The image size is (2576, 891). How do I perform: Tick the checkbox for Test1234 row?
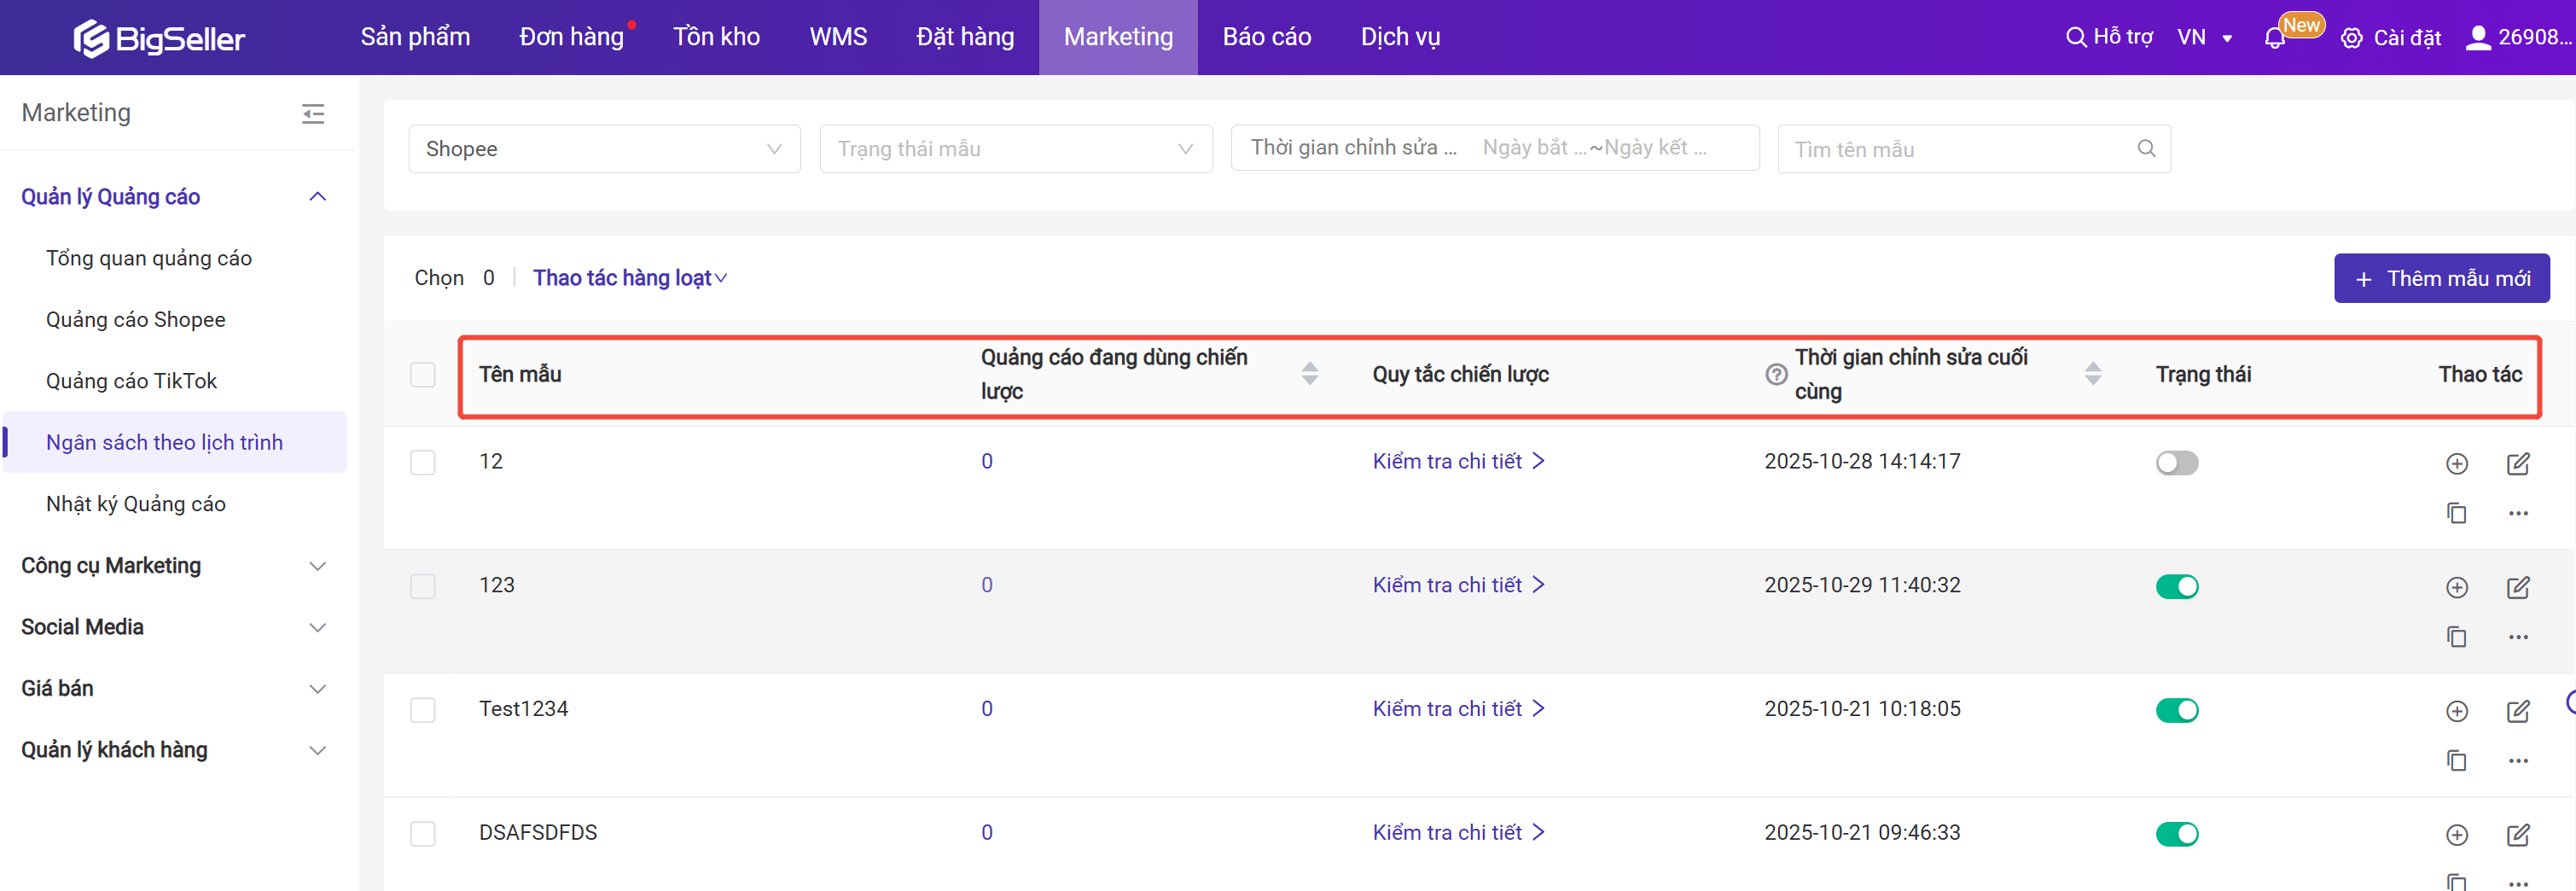[423, 710]
